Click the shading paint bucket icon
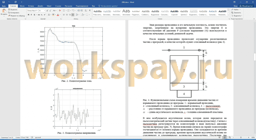256x140 pixels. (x=82, y=15)
